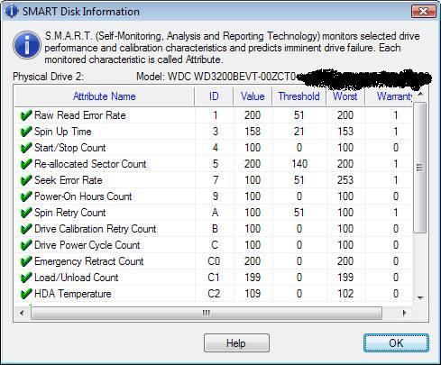Image resolution: width=441 pixels, height=365 pixels.
Task: Click worst value 102 for HDA Temperature
Action: tap(345, 294)
